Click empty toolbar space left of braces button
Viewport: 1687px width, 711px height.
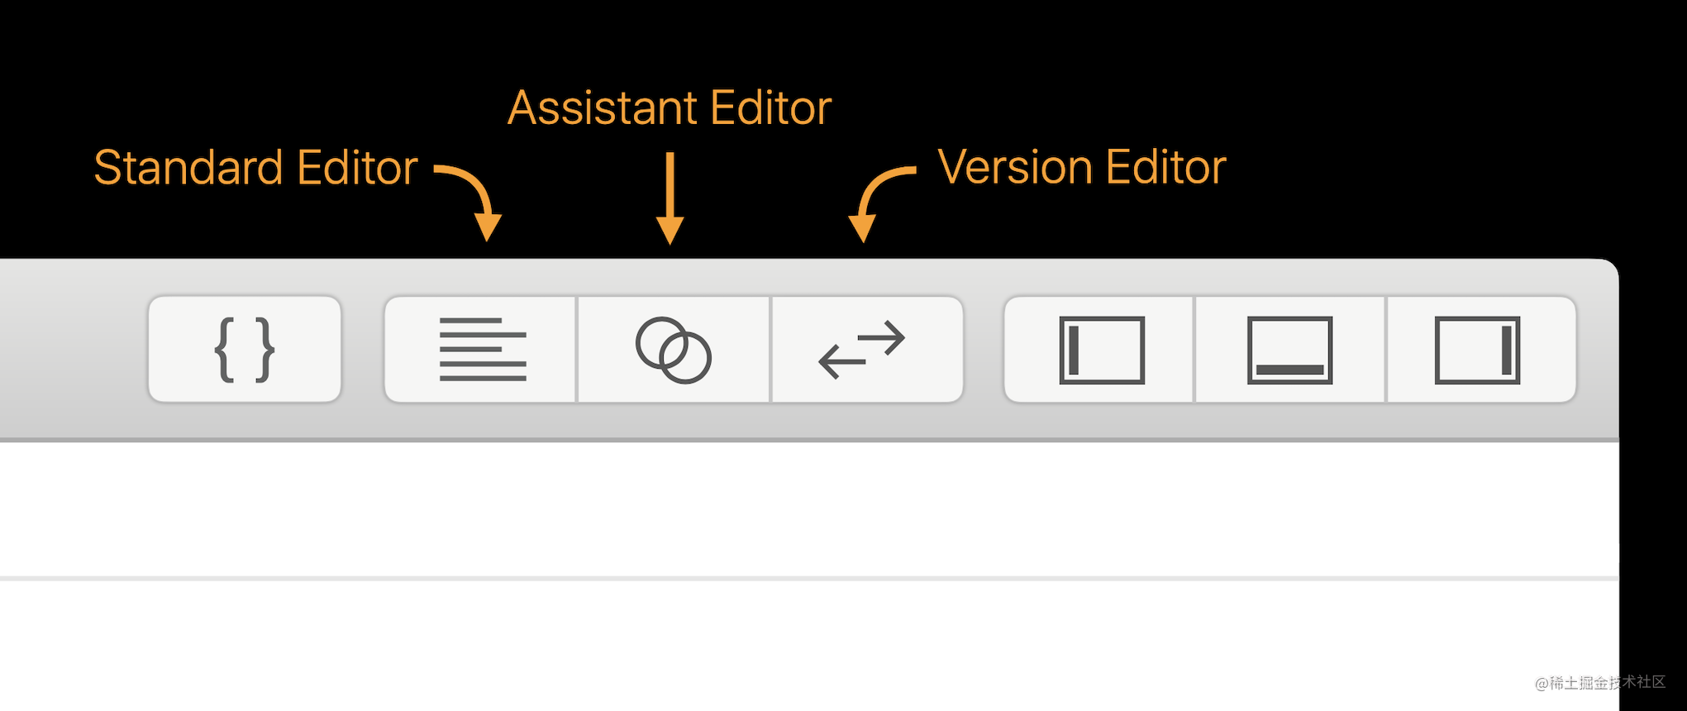point(73,350)
